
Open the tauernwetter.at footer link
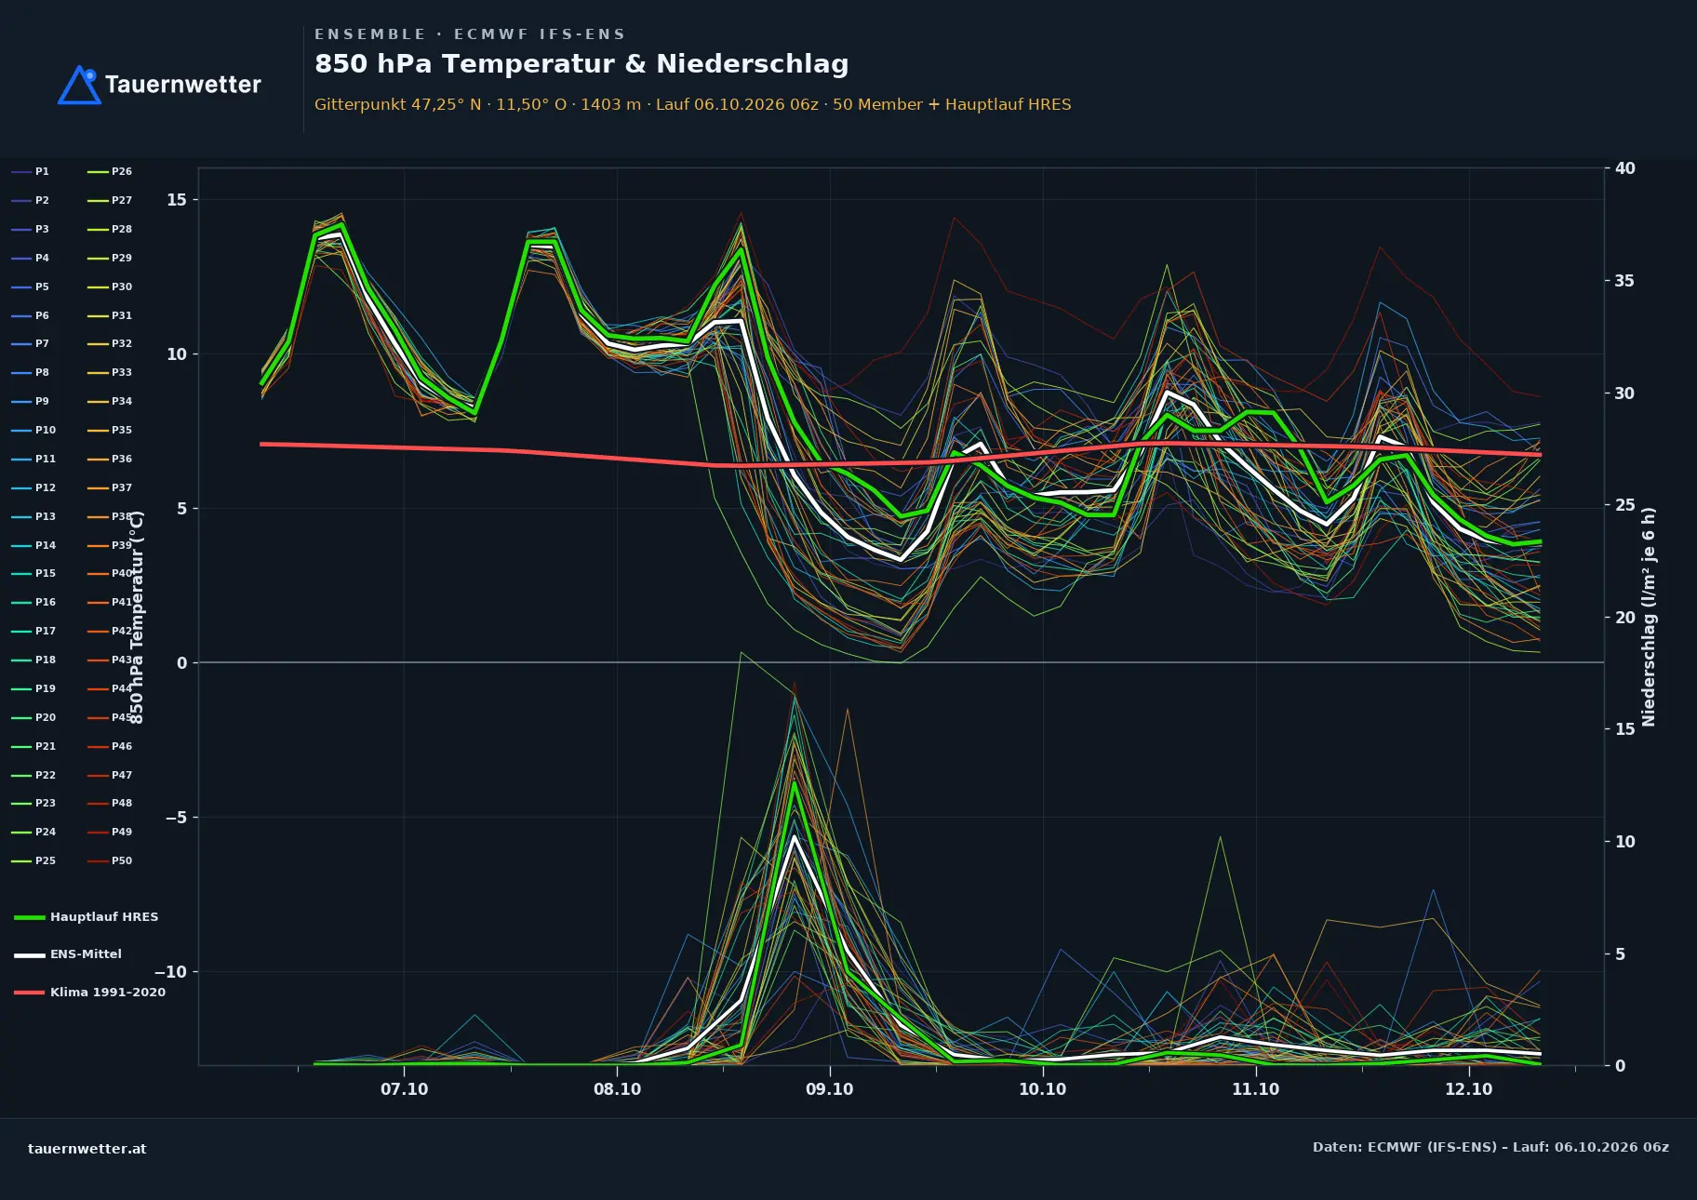pyautogui.click(x=87, y=1149)
